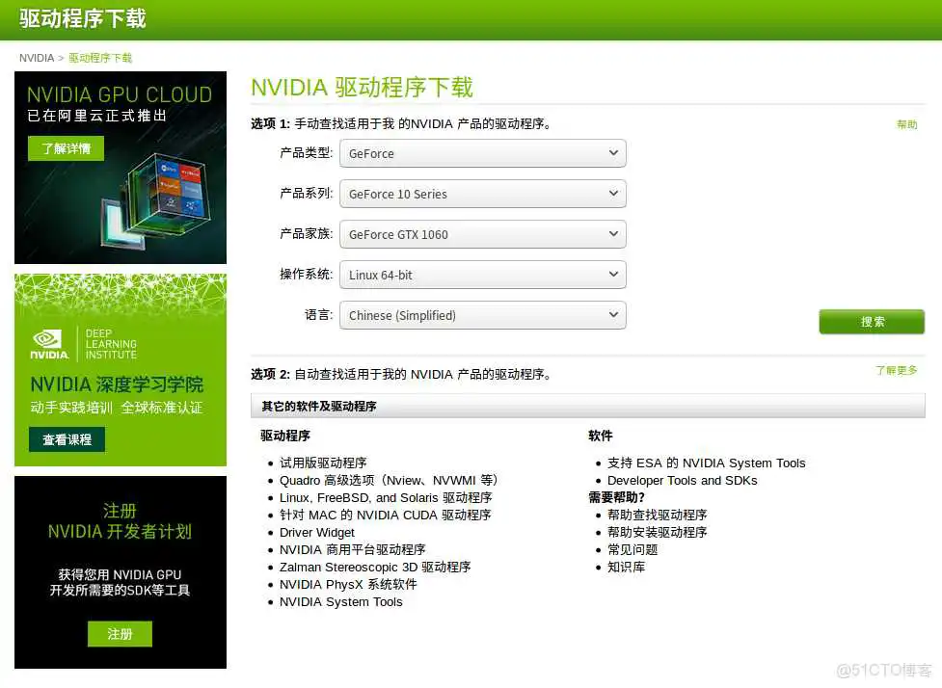
Task: Click the yellow 注册 registration button
Action: coord(120,634)
